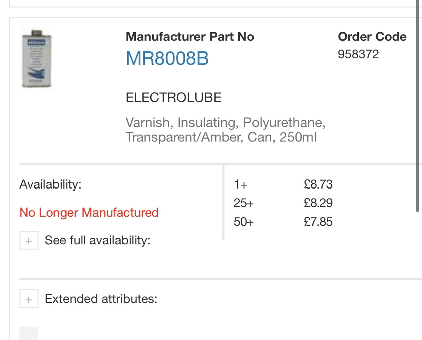Click the See full availability label
The height and width of the screenshot is (340, 422).
[98, 240]
